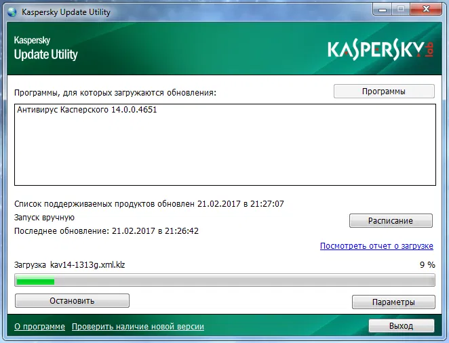
Task: Click the Остановить button to stop download
Action: tap(72, 301)
